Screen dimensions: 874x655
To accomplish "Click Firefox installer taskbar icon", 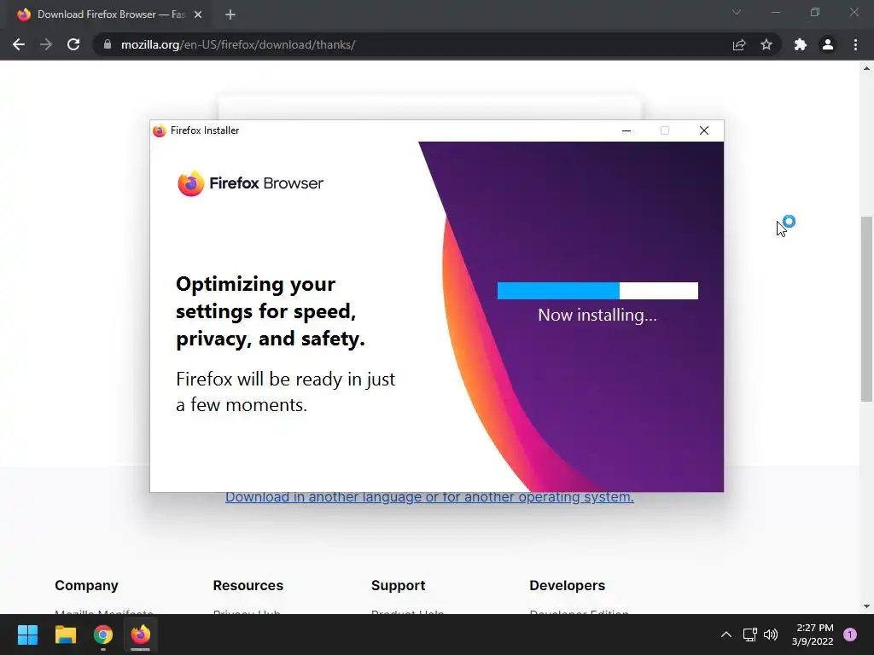I will tap(141, 635).
